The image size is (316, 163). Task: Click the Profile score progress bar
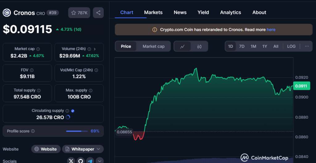77,131
